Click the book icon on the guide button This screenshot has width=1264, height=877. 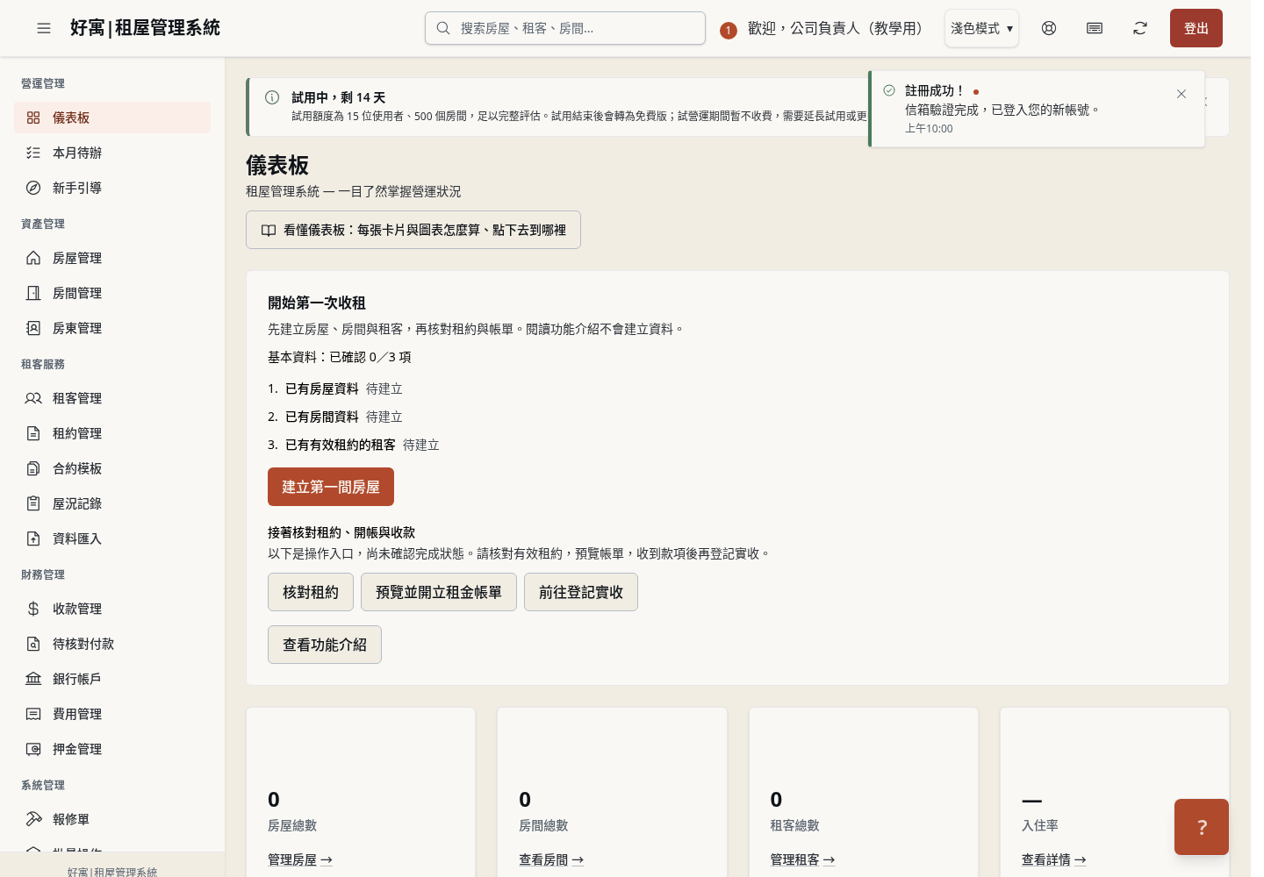(269, 230)
